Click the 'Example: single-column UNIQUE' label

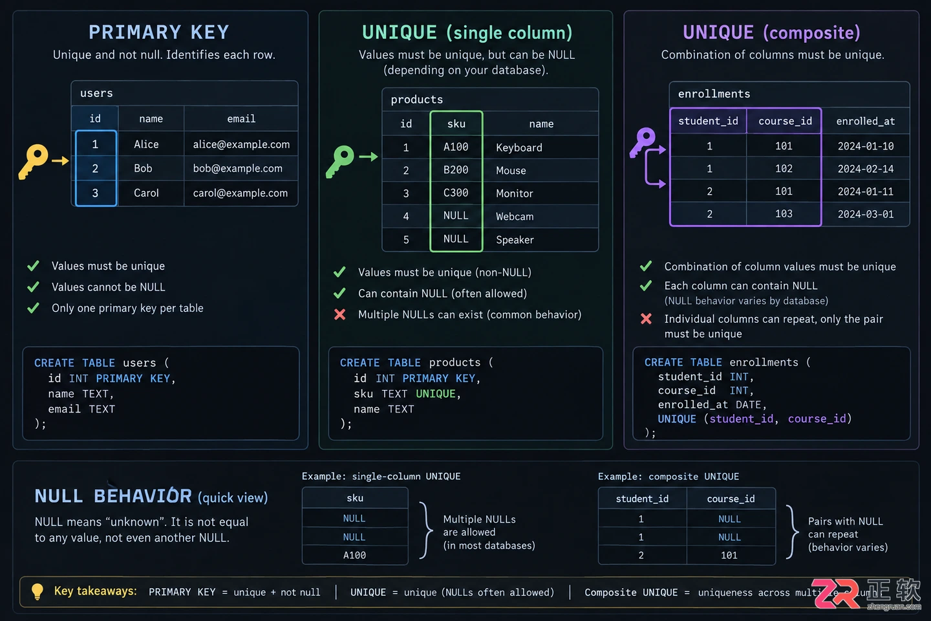(x=381, y=476)
